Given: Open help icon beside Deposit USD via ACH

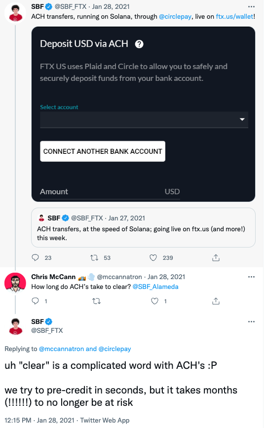Looking at the screenshot, I should [x=139, y=44].
